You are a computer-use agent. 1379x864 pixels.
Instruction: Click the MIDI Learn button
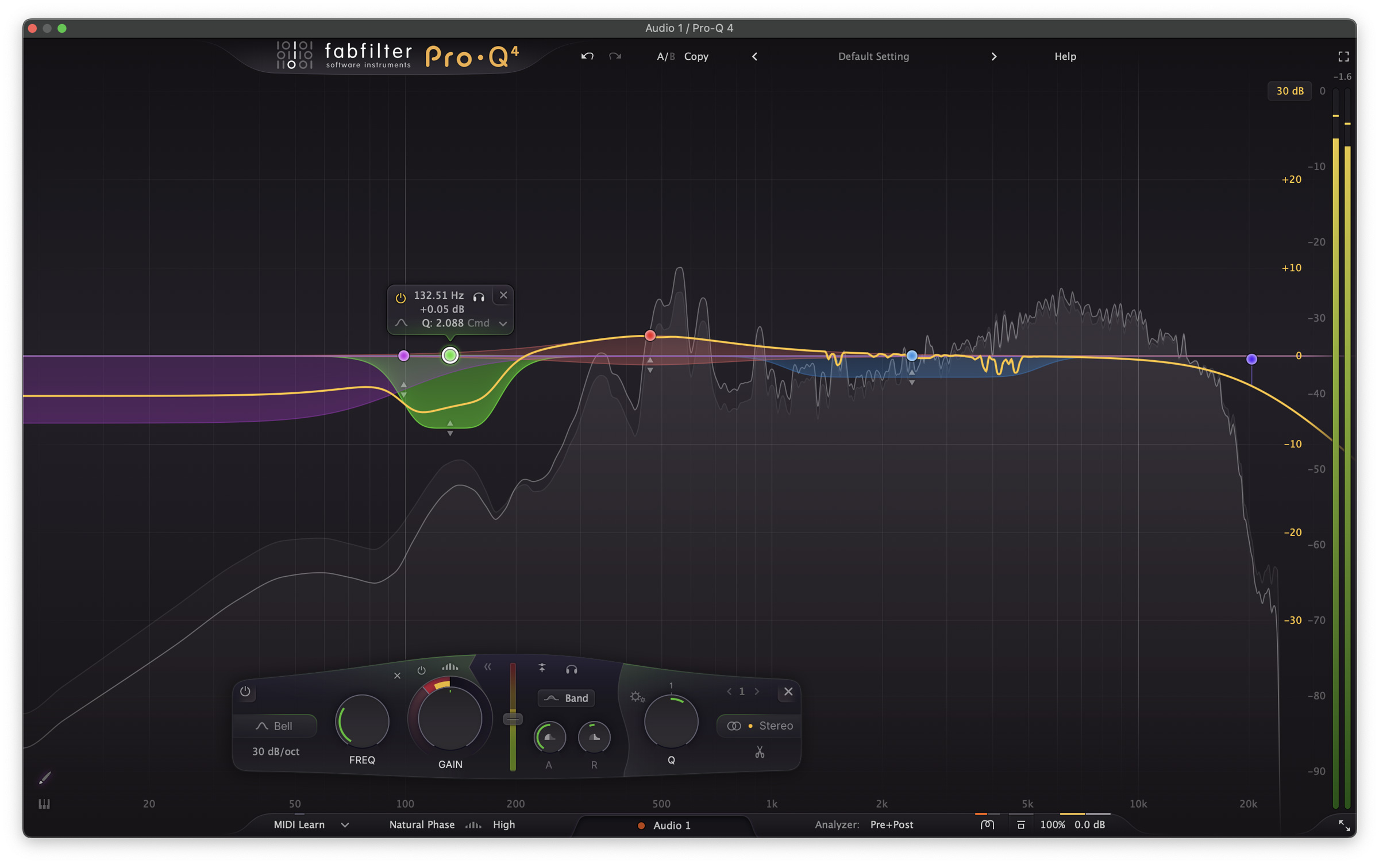tap(299, 825)
